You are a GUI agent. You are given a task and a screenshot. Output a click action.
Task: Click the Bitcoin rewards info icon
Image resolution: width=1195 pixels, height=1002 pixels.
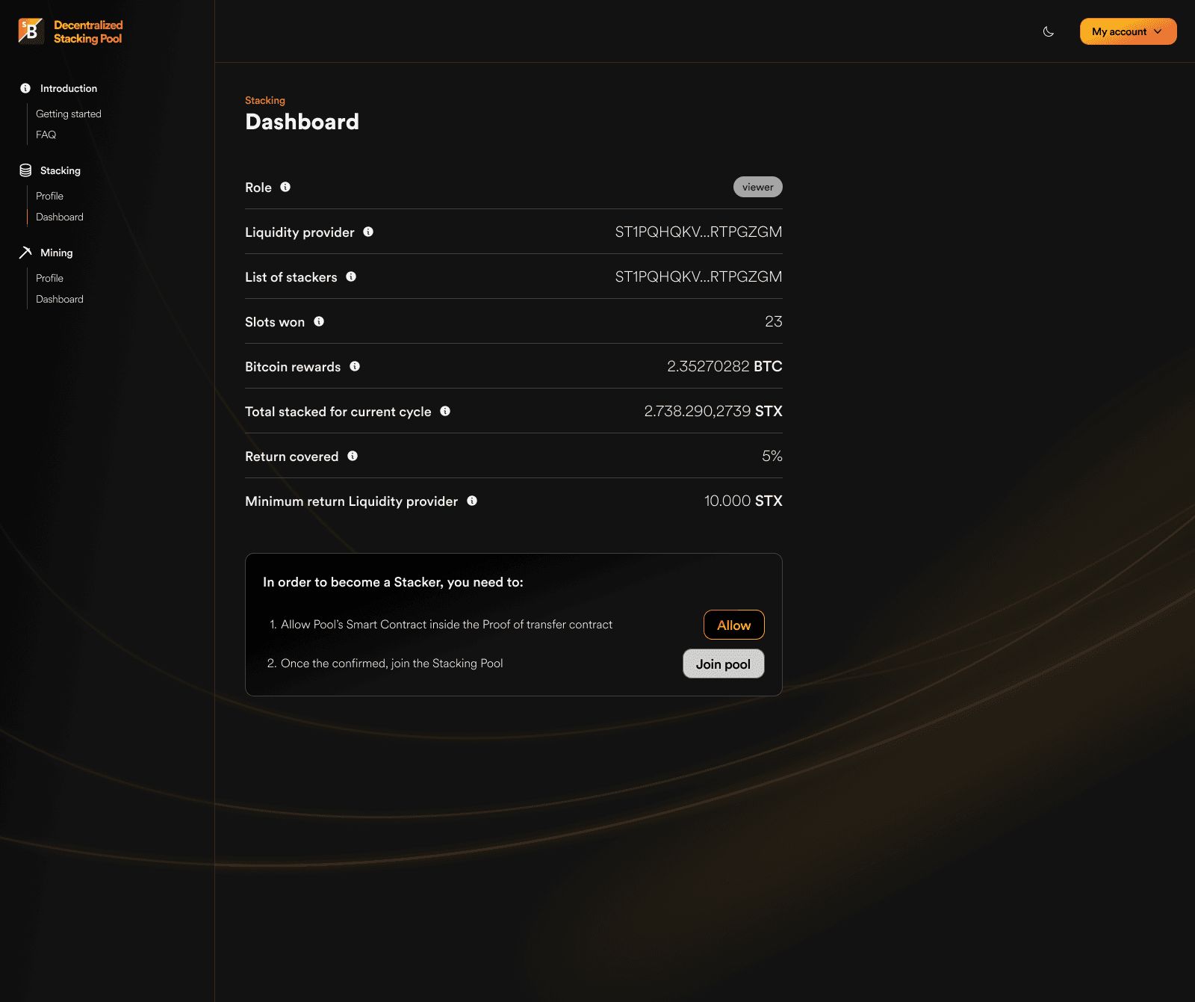tap(355, 366)
